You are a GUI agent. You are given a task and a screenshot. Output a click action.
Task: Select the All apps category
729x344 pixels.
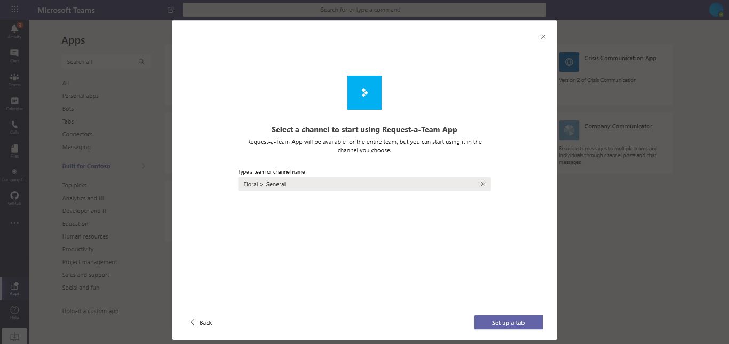click(x=66, y=83)
